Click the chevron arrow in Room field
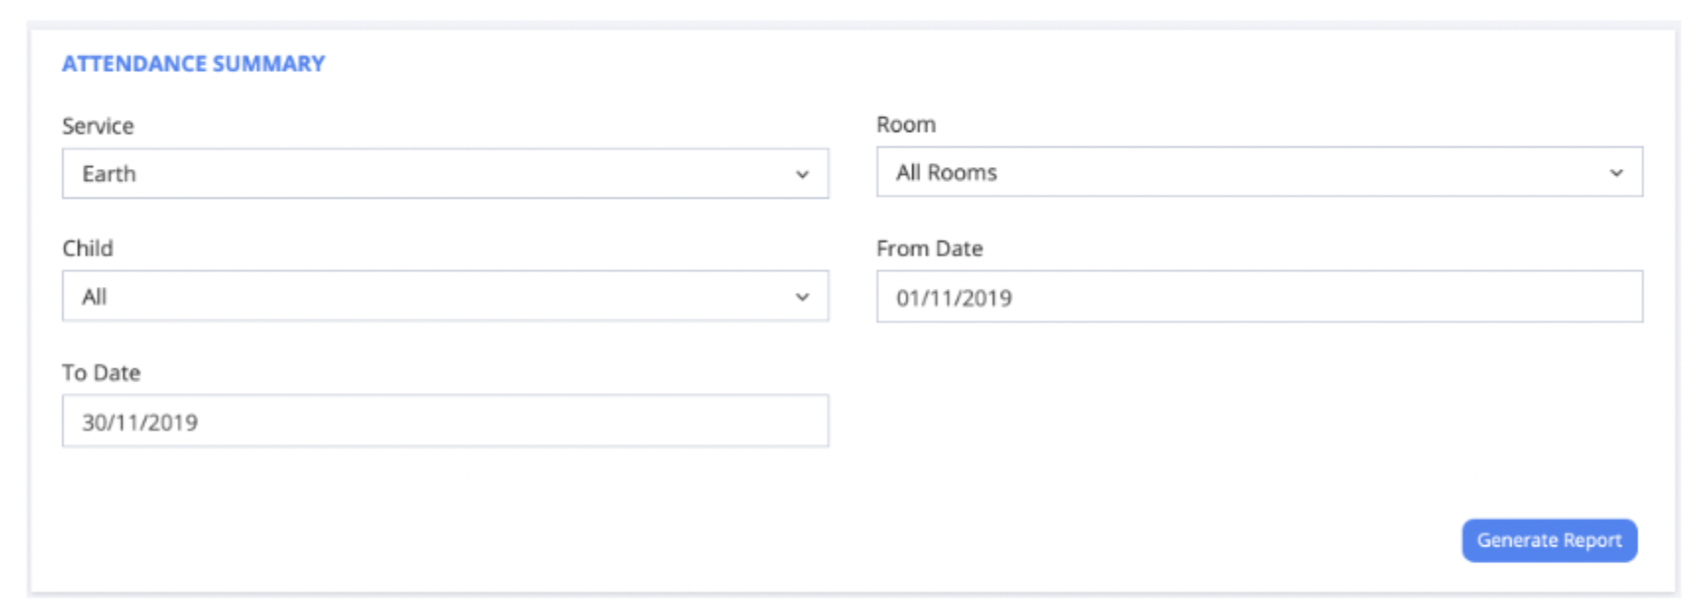The image size is (1702, 615). pyautogui.click(x=1615, y=173)
